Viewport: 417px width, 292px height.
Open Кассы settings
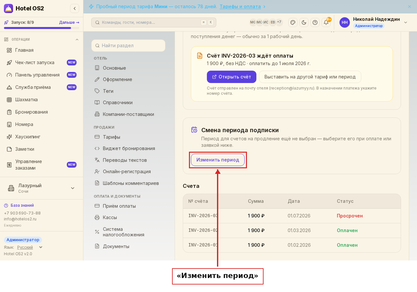(x=128, y=217)
